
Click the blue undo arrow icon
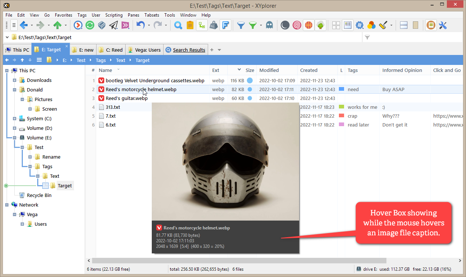coord(140,25)
